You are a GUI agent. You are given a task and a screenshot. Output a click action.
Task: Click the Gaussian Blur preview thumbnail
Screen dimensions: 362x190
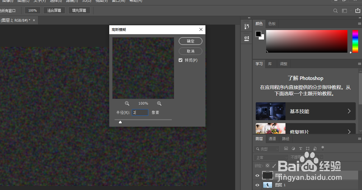(x=143, y=68)
